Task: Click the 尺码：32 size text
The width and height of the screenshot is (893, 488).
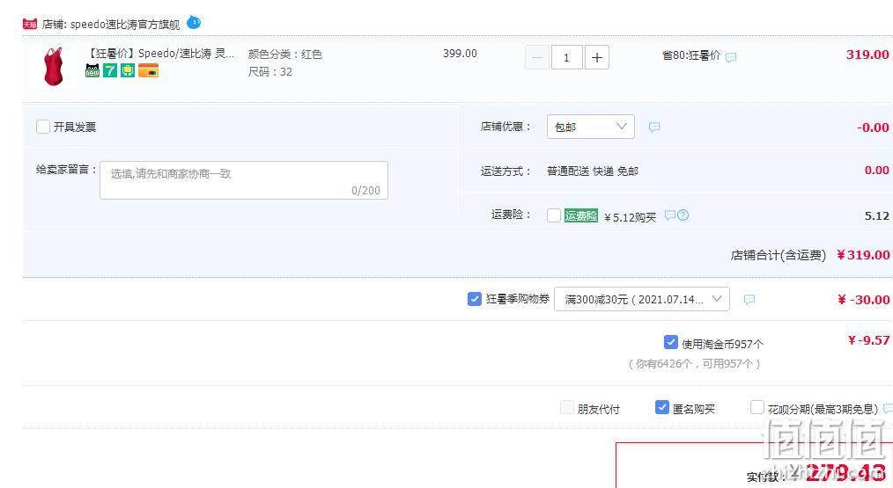Action: [270, 72]
